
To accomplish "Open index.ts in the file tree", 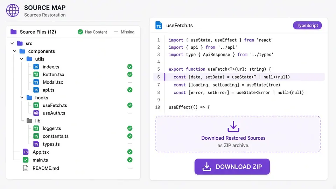I will click(51, 67).
